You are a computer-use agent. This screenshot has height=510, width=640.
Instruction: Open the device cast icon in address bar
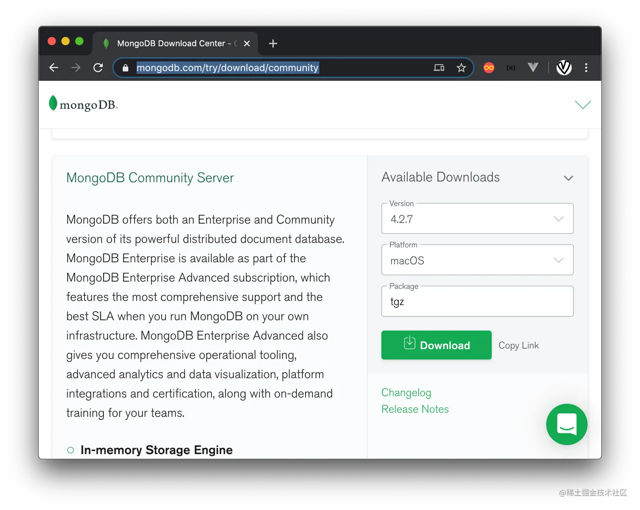(439, 68)
